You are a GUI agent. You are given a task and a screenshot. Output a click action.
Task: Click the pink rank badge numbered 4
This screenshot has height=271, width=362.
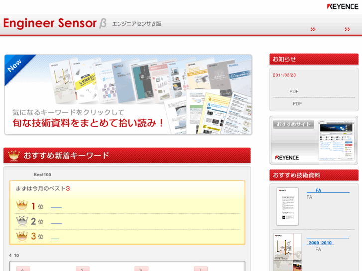click(x=23, y=269)
